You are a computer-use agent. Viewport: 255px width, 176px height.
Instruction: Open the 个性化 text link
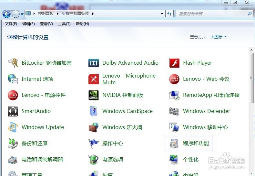point(191,160)
